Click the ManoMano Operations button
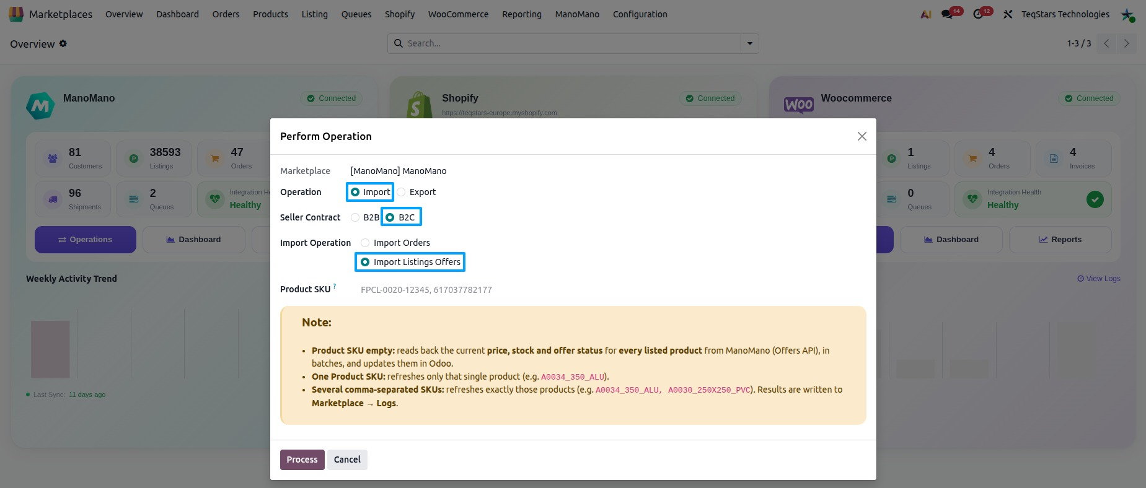Screen dimensions: 1146x488 point(86,240)
